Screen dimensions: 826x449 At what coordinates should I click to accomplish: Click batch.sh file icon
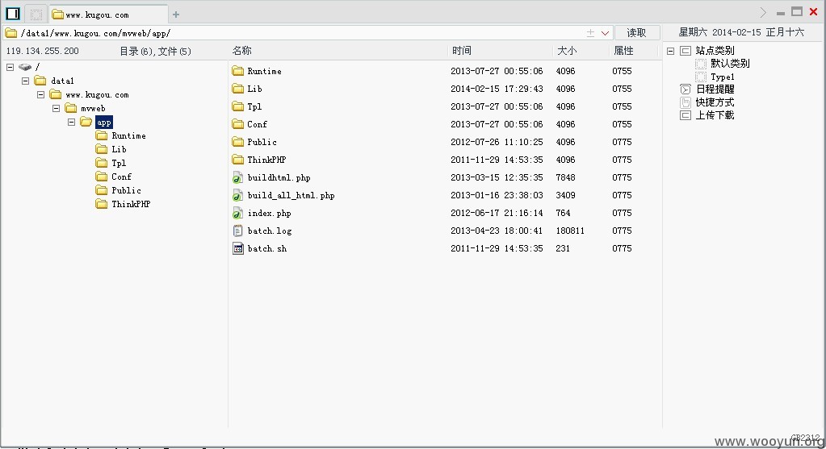238,249
